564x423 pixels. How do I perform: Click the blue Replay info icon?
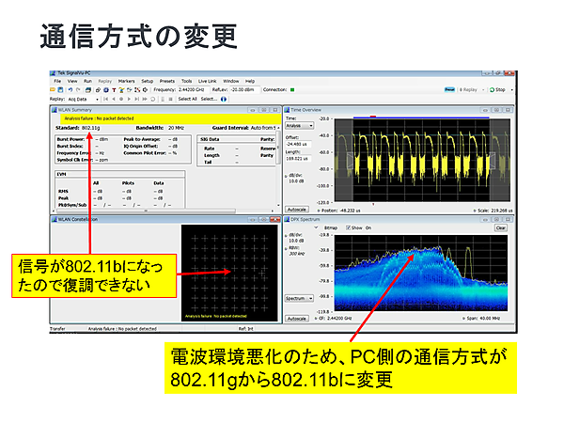[224, 99]
